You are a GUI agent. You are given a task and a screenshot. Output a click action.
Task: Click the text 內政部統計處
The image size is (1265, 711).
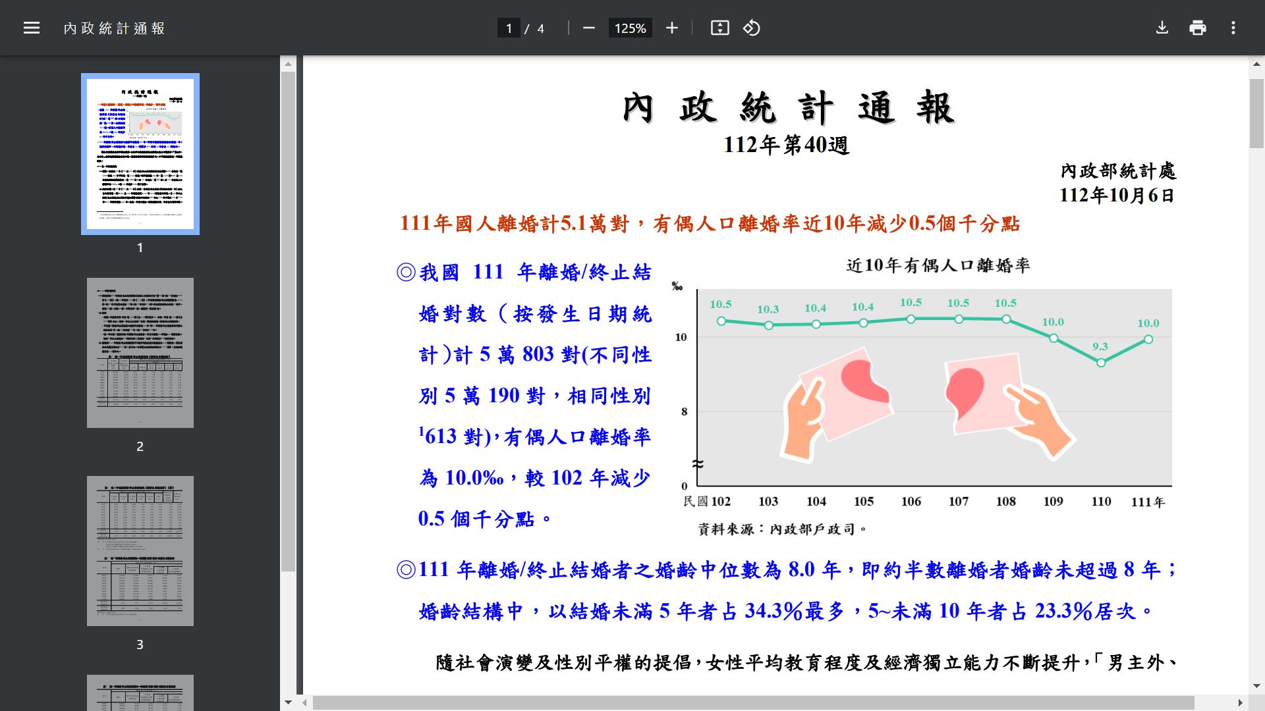point(1118,171)
